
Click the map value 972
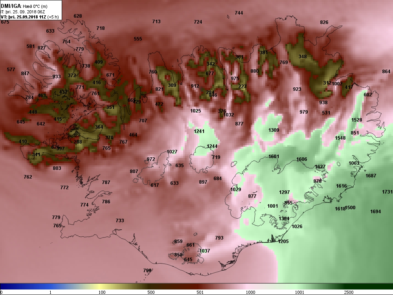click(151, 159)
